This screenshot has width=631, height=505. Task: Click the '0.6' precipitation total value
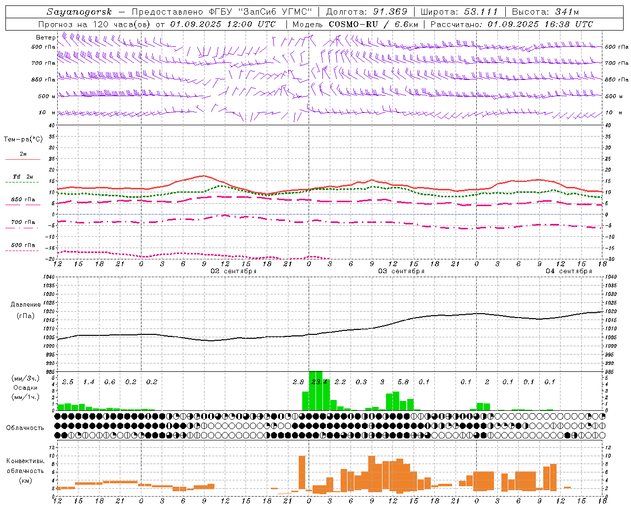click(109, 382)
